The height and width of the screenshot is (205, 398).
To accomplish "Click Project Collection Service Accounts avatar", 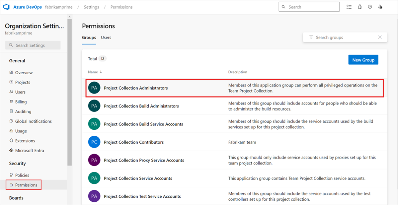I will pos(94,178).
